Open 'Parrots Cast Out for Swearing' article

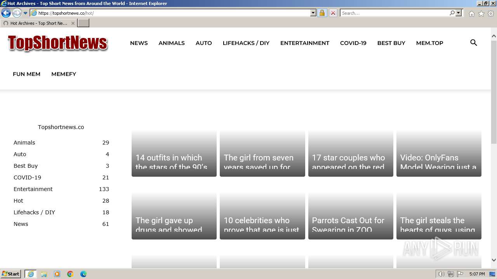(351, 216)
